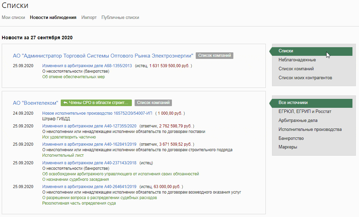
Task: Click green Члены СРО в области строит… tag
Action: click(96, 103)
